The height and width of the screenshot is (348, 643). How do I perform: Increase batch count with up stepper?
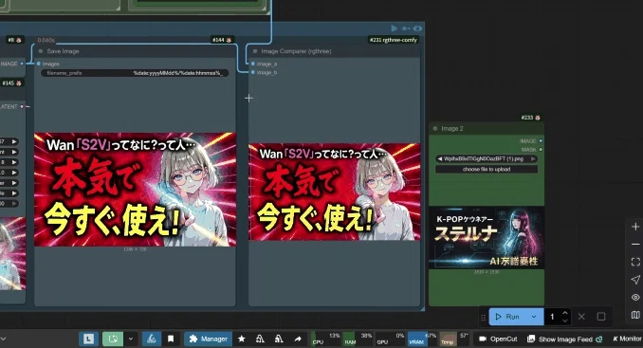pos(565,313)
